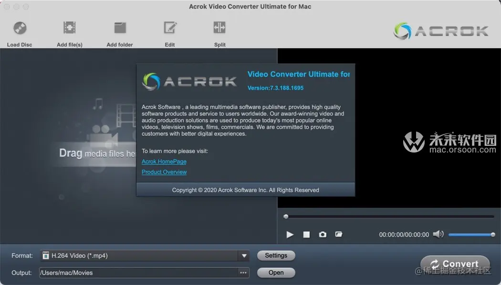
Task: Click the Acrok logo in toolbar
Action: [441, 31]
